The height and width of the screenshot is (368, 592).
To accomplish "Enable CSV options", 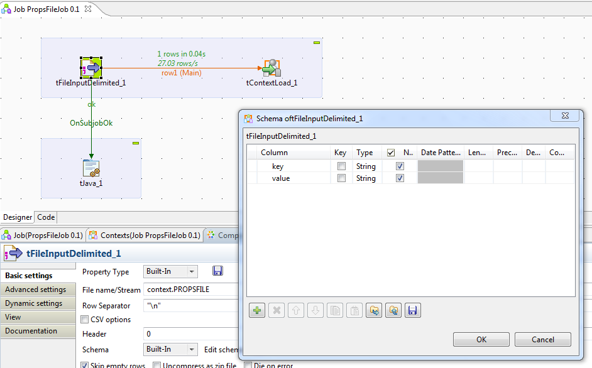I will (85, 319).
